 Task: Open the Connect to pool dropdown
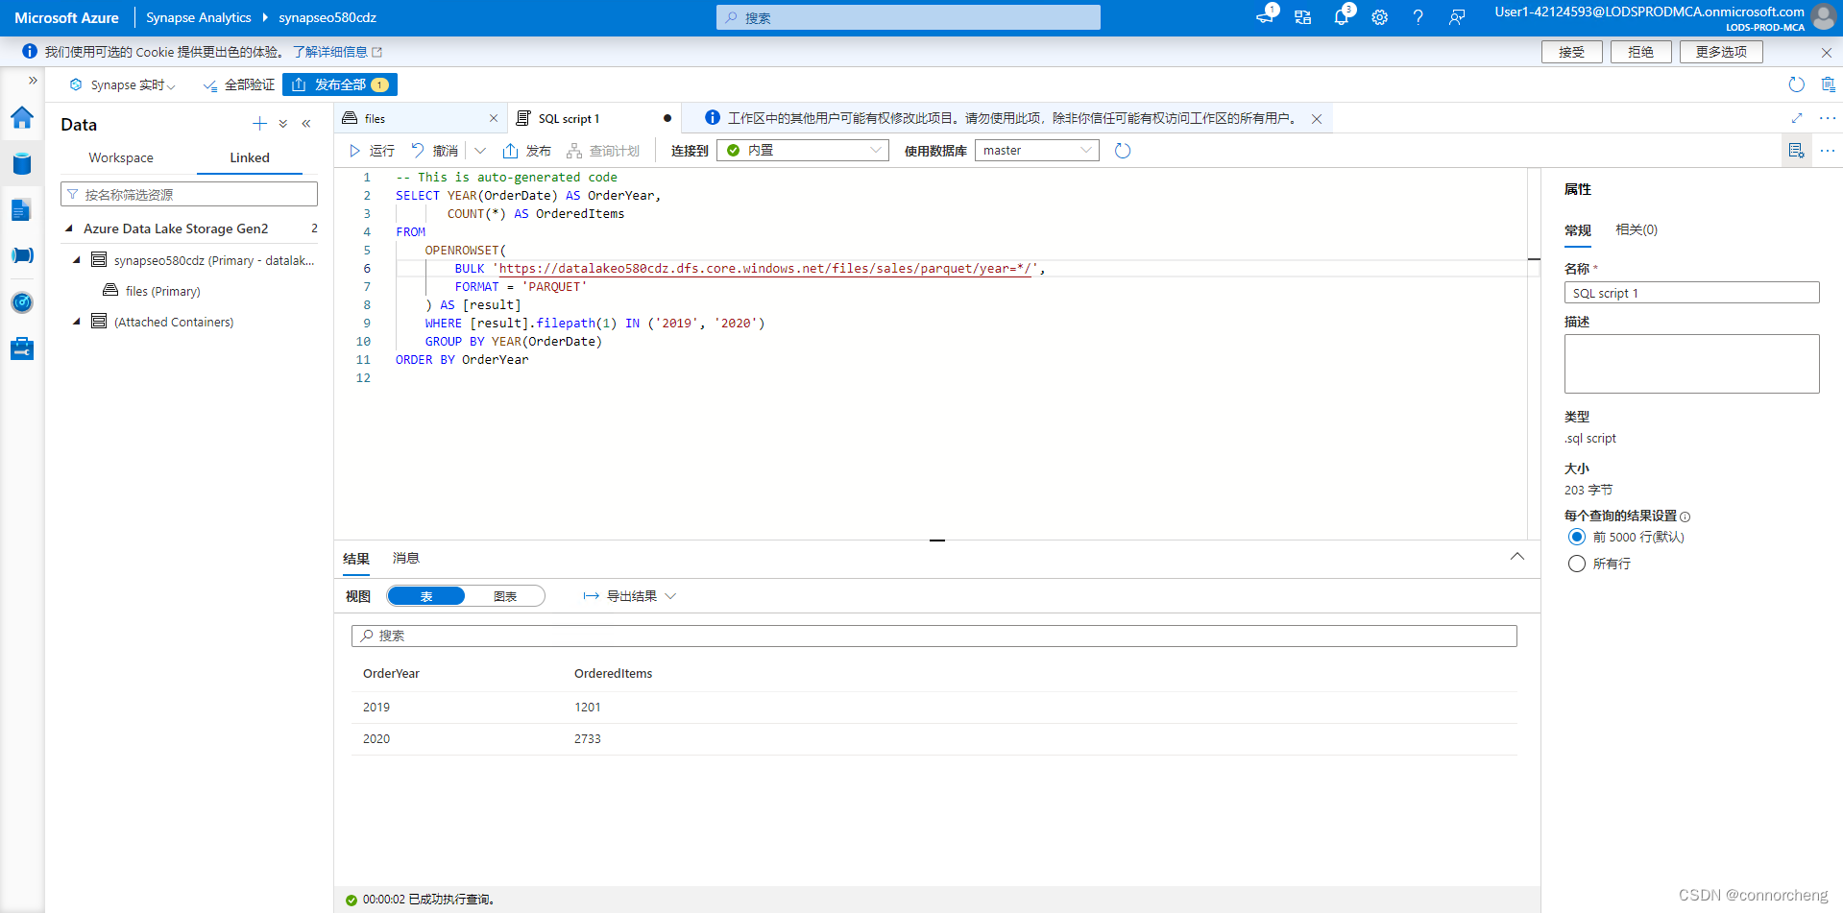tap(803, 150)
